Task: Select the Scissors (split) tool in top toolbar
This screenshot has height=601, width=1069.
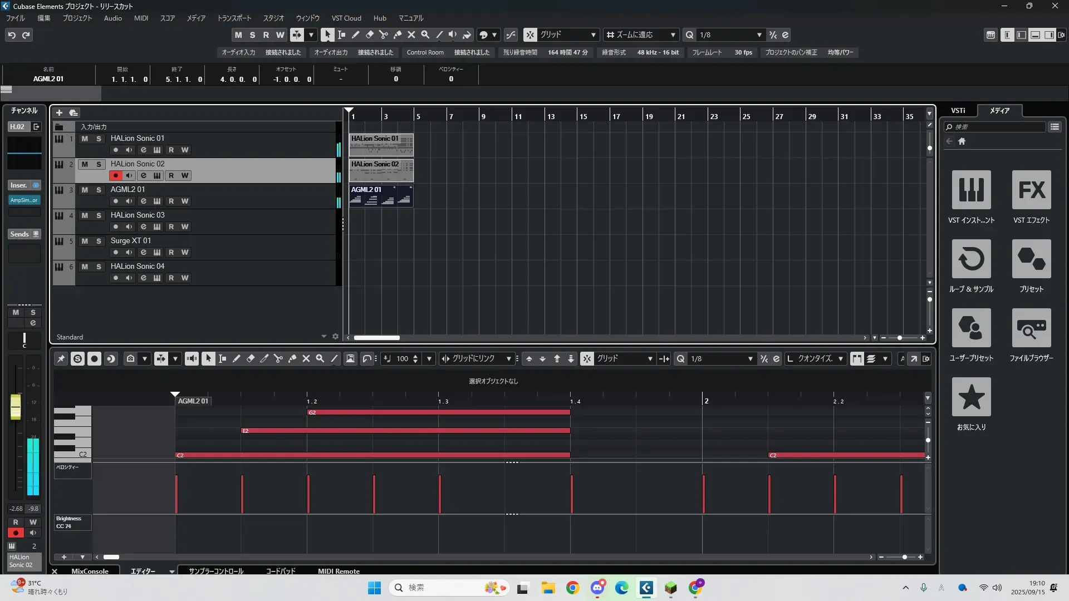Action: [x=383, y=35]
